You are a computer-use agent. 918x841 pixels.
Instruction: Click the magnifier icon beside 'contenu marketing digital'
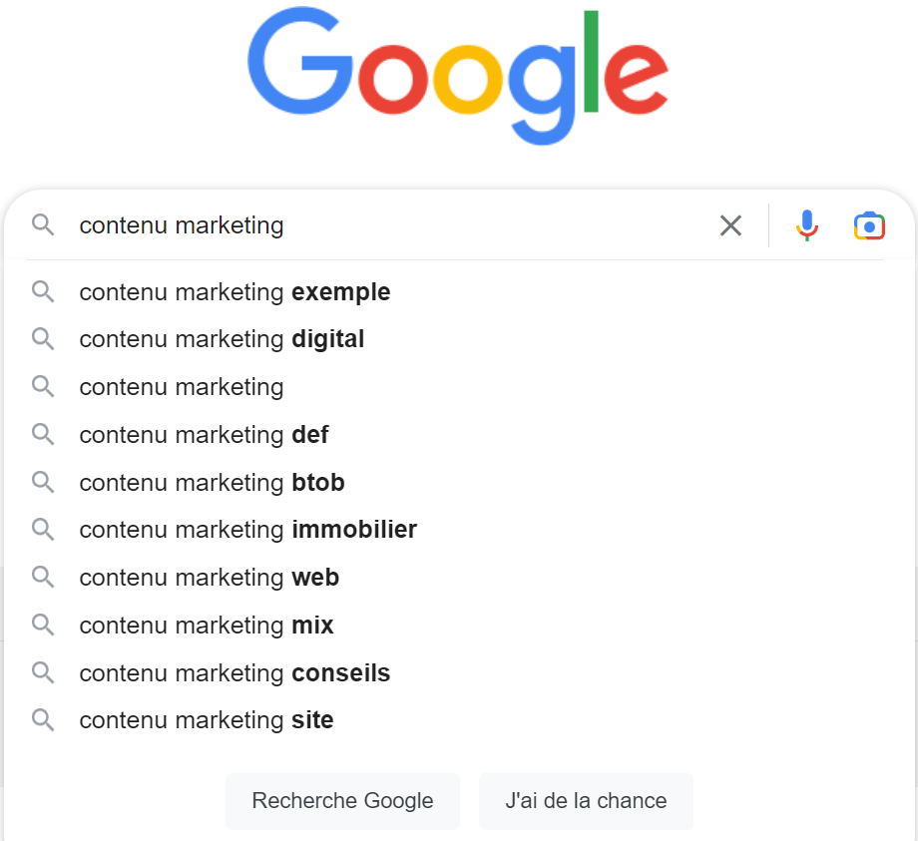(43, 339)
